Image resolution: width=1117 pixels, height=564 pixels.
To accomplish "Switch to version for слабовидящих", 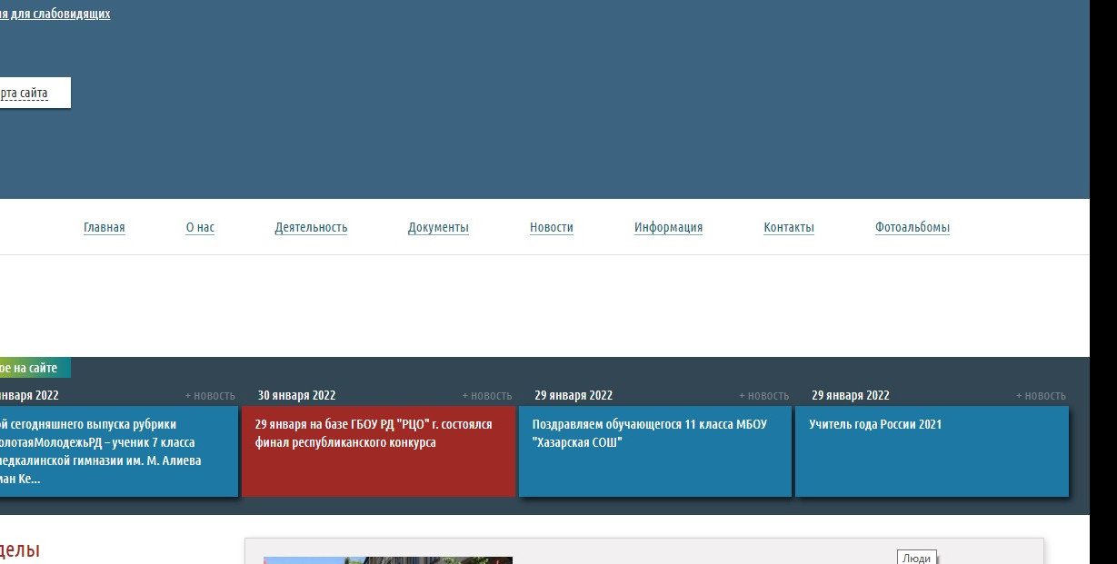I will pyautogui.click(x=55, y=14).
